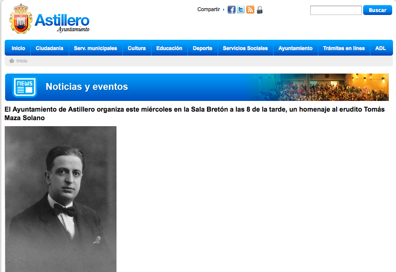
Task: Click the Astillero coat of arms logo
Action: coord(21,19)
